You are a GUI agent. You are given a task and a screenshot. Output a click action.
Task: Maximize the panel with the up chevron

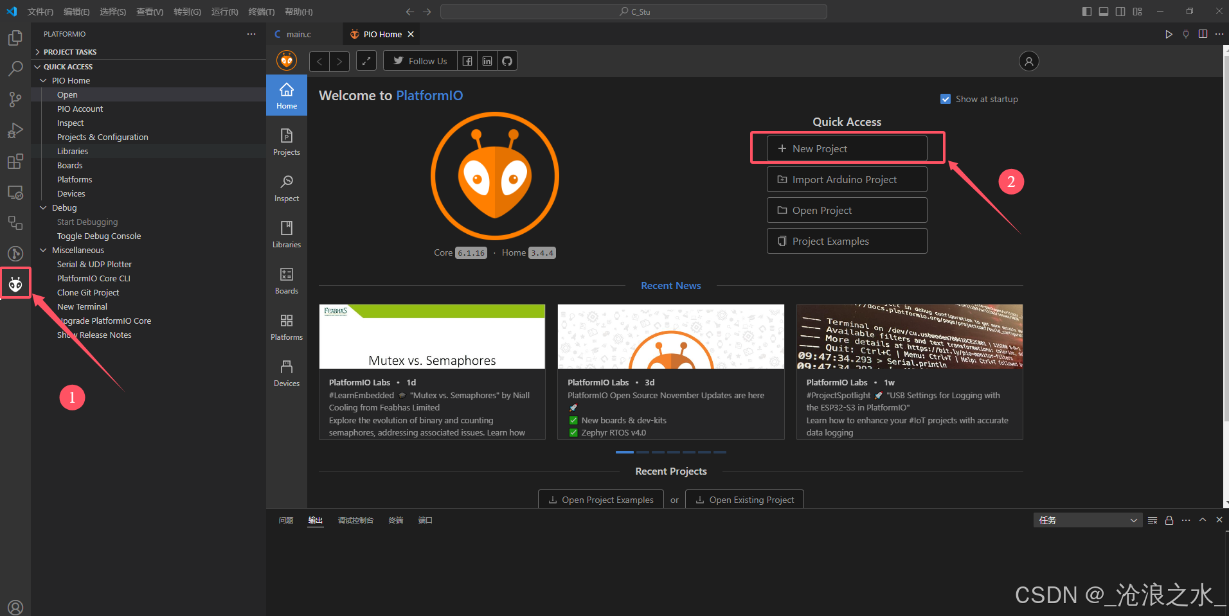1203,520
